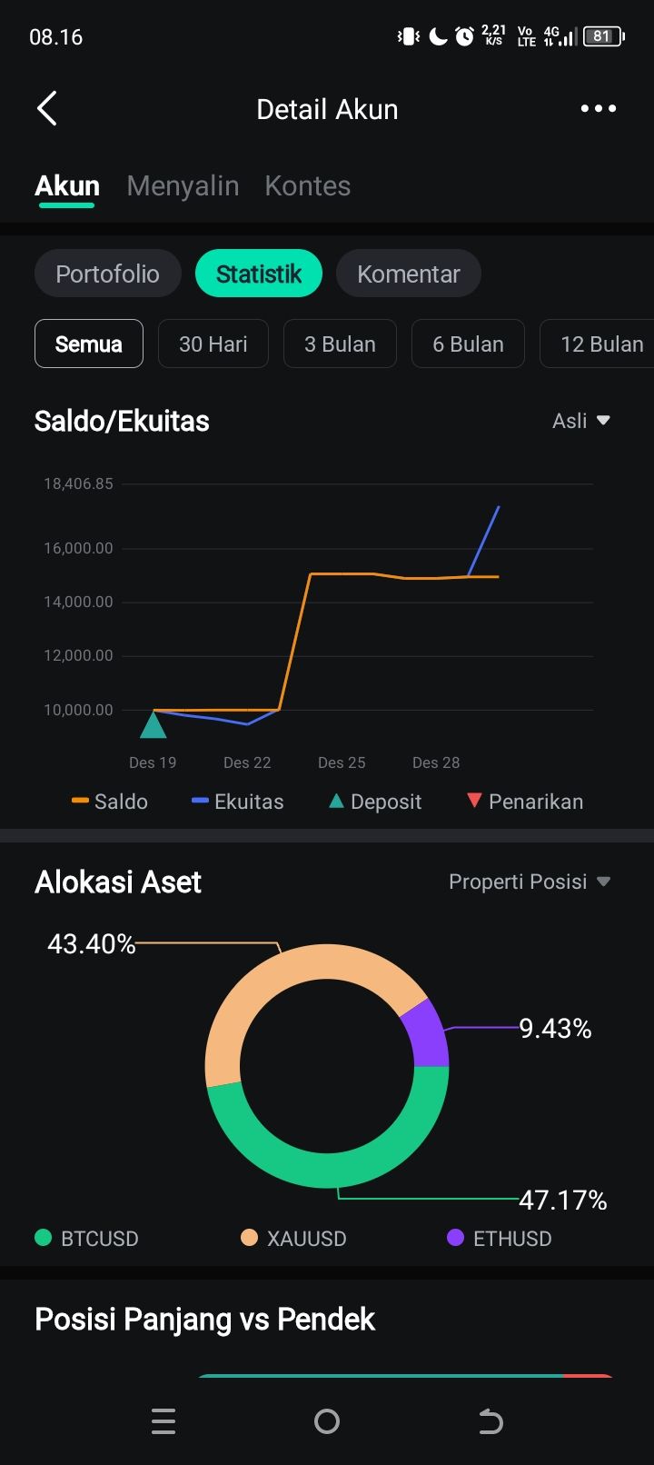Switch to the Kontes tab

307,186
